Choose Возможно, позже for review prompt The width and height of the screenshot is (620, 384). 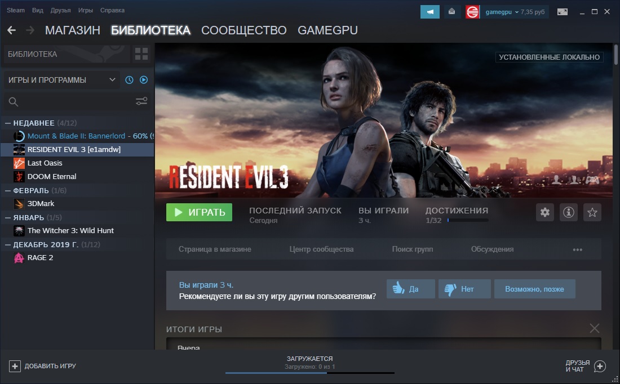(x=534, y=289)
